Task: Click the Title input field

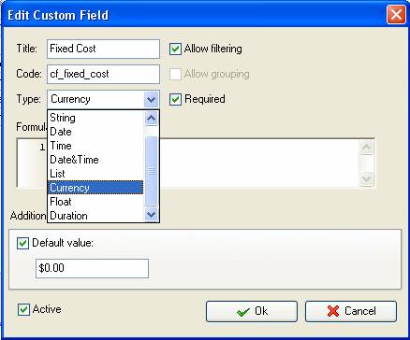Action: pos(103,49)
